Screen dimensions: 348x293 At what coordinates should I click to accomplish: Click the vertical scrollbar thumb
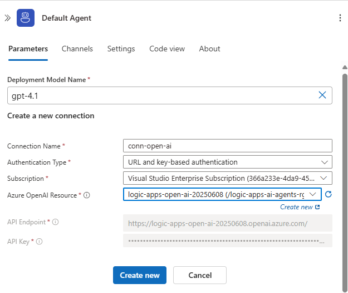click(345, 182)
